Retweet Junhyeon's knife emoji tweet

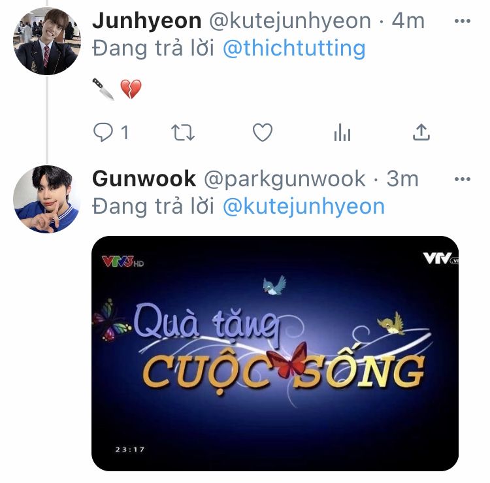(183, 133)
